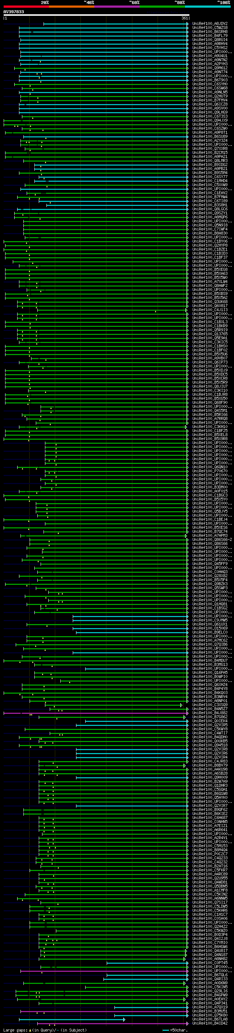Select hit label UniRef100_Q2VIR8
Viewport: 234px width, 1033px height.
pos(210,749)
